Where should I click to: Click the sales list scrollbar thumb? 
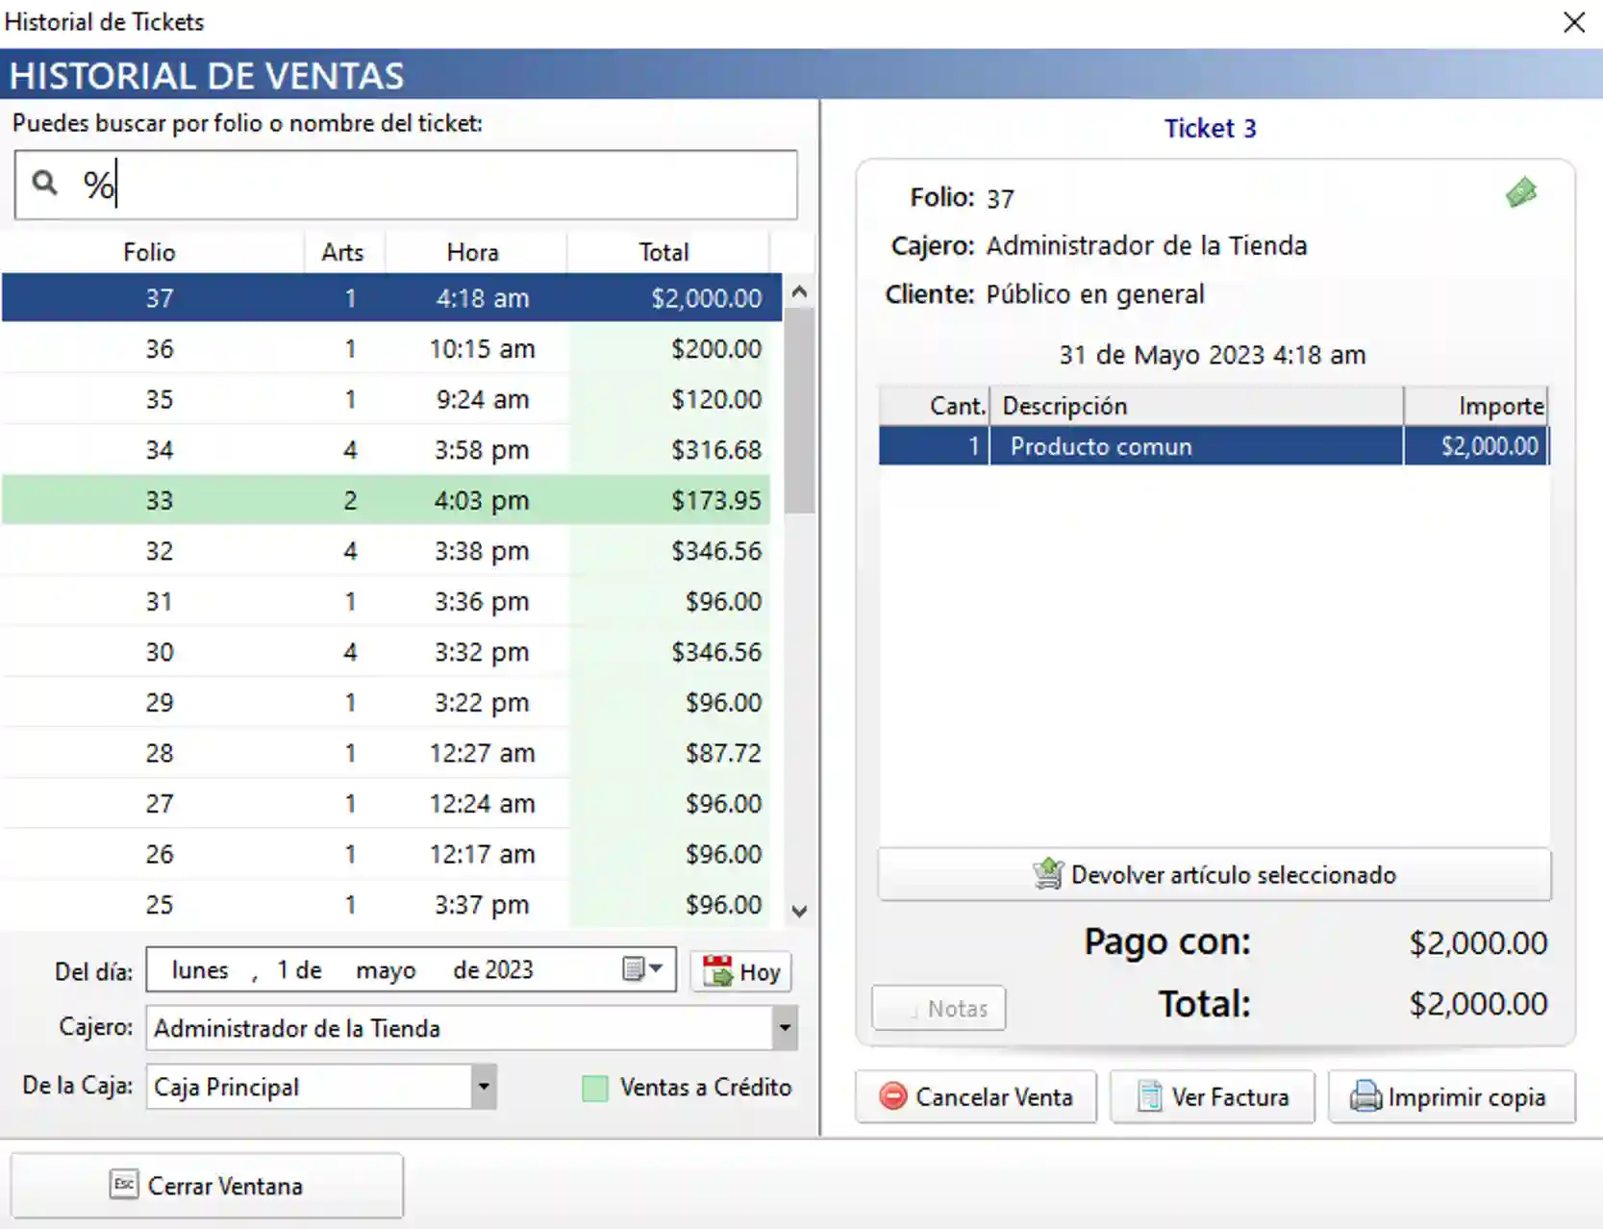click(x=799, y=411)
